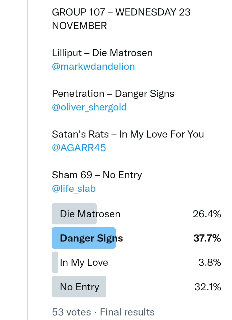Screen dimensions: 232x320
Task: Click the Lilliput – Die Matrosen text line
Action: [x=102, y=53]
